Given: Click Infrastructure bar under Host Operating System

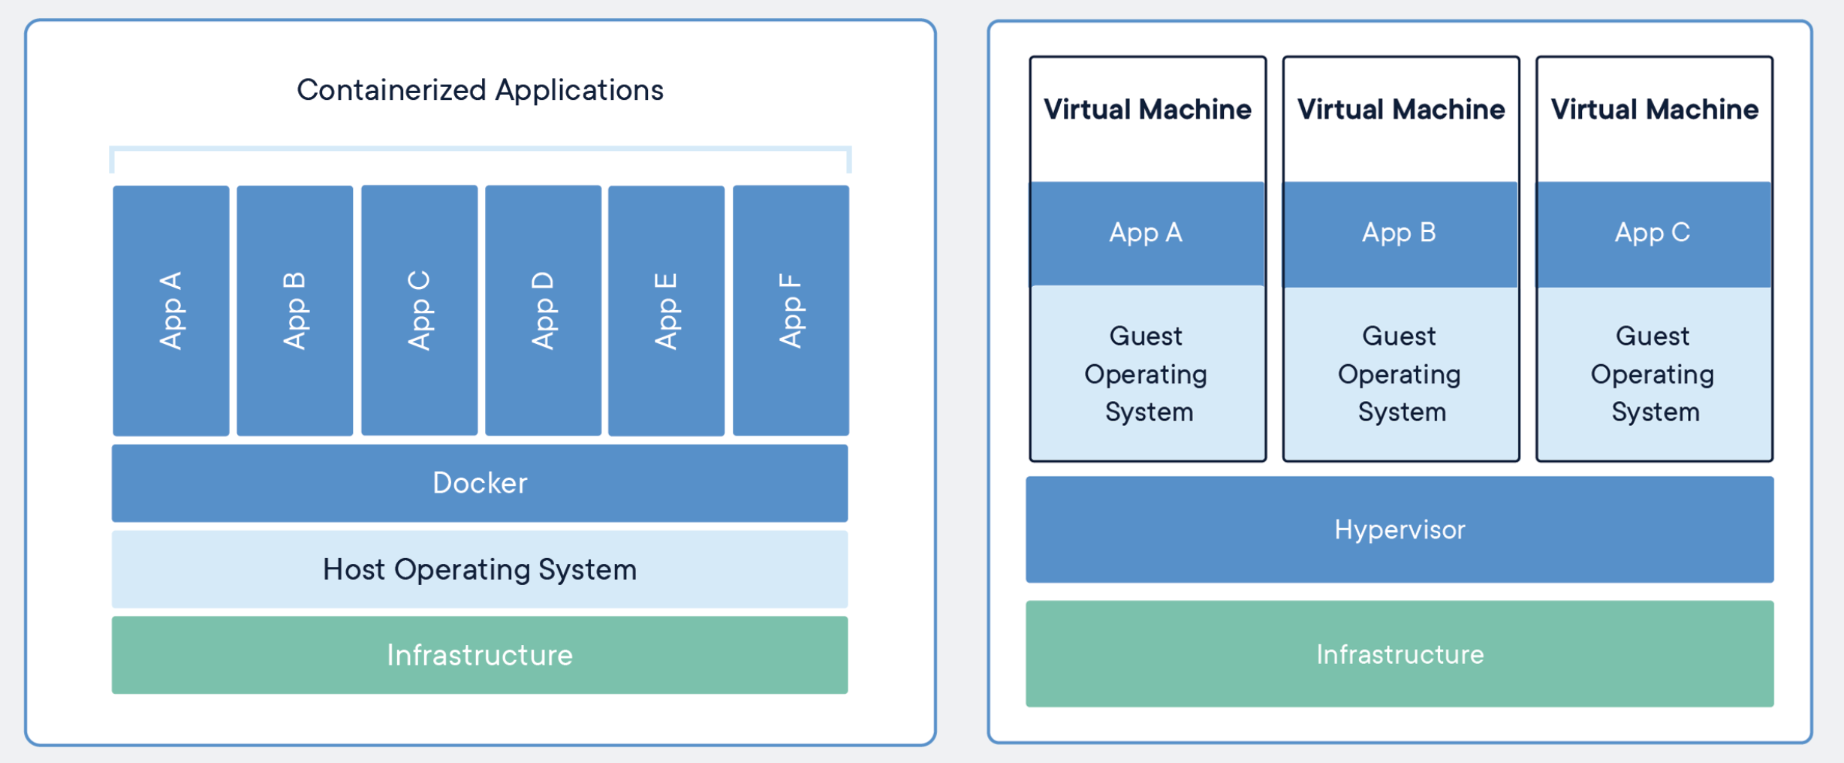Looking at the screenshot, I should [x=480, y=655].
